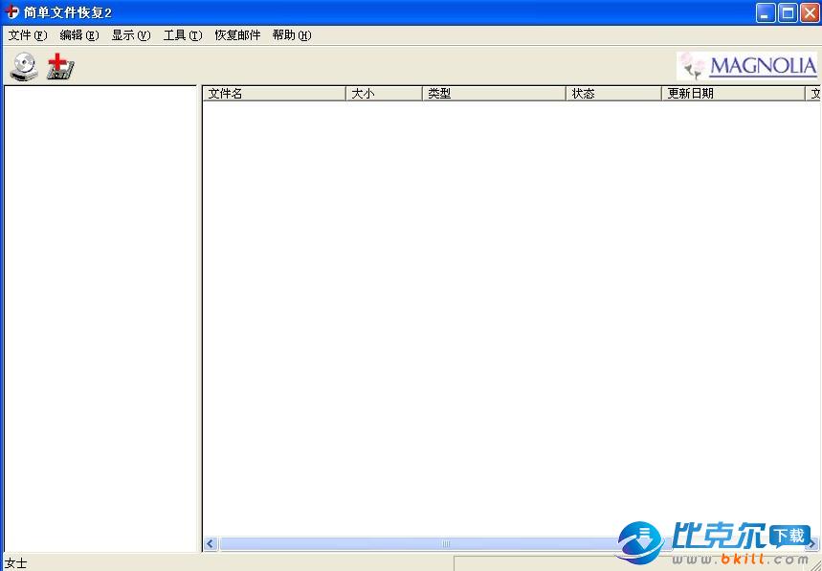Open the 工具 menu
The width and height of the screenshot is (822, 571).
point(183,35)
